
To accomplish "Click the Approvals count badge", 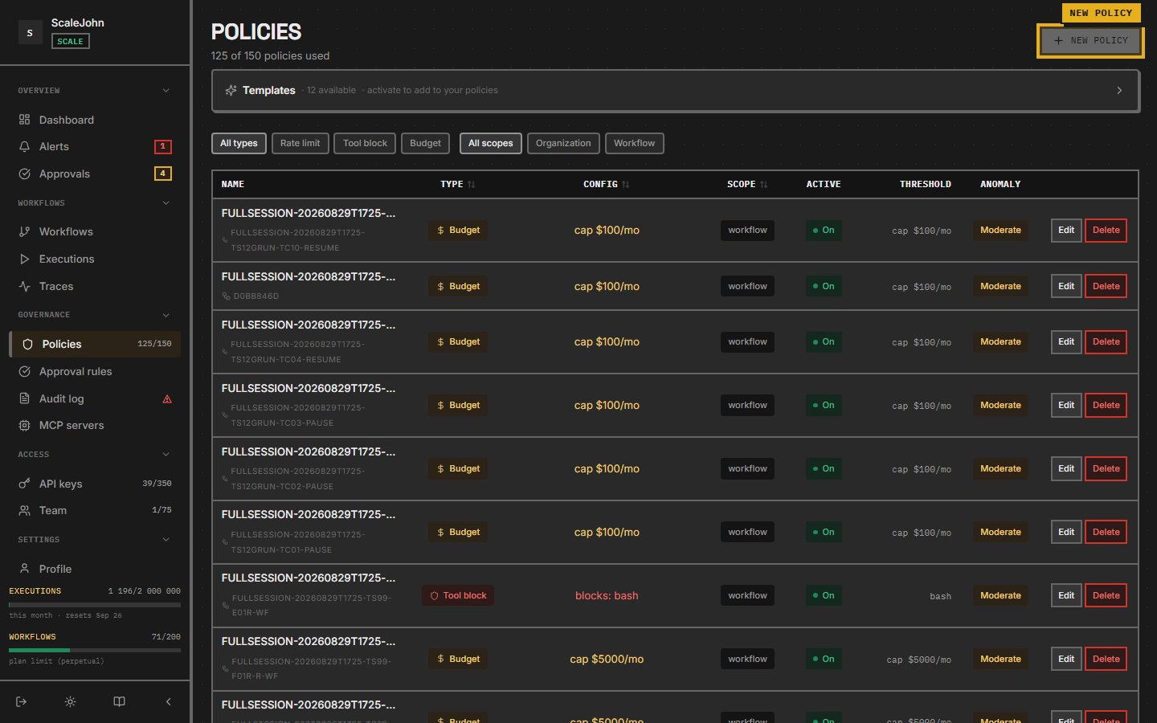I will (163, 174).
